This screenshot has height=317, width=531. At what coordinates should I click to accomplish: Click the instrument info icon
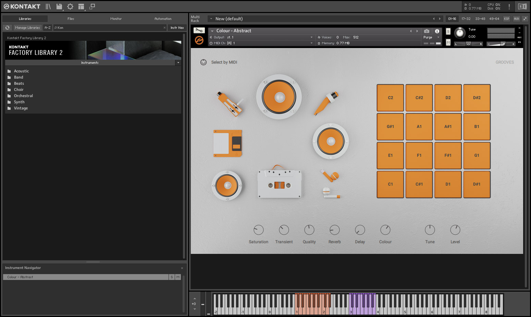point(437,31)
